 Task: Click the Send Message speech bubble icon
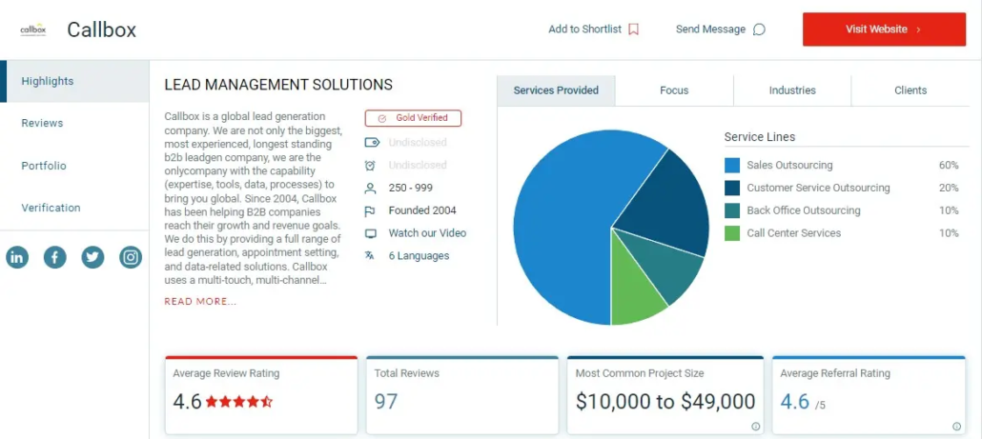[759, 30]
